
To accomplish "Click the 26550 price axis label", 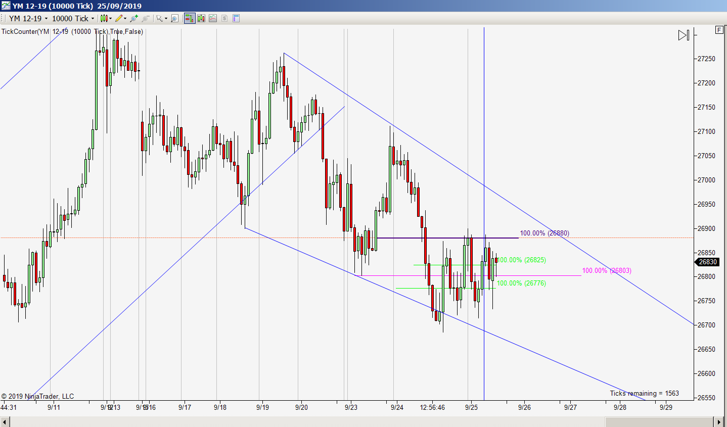I will (x=706, y=398).
